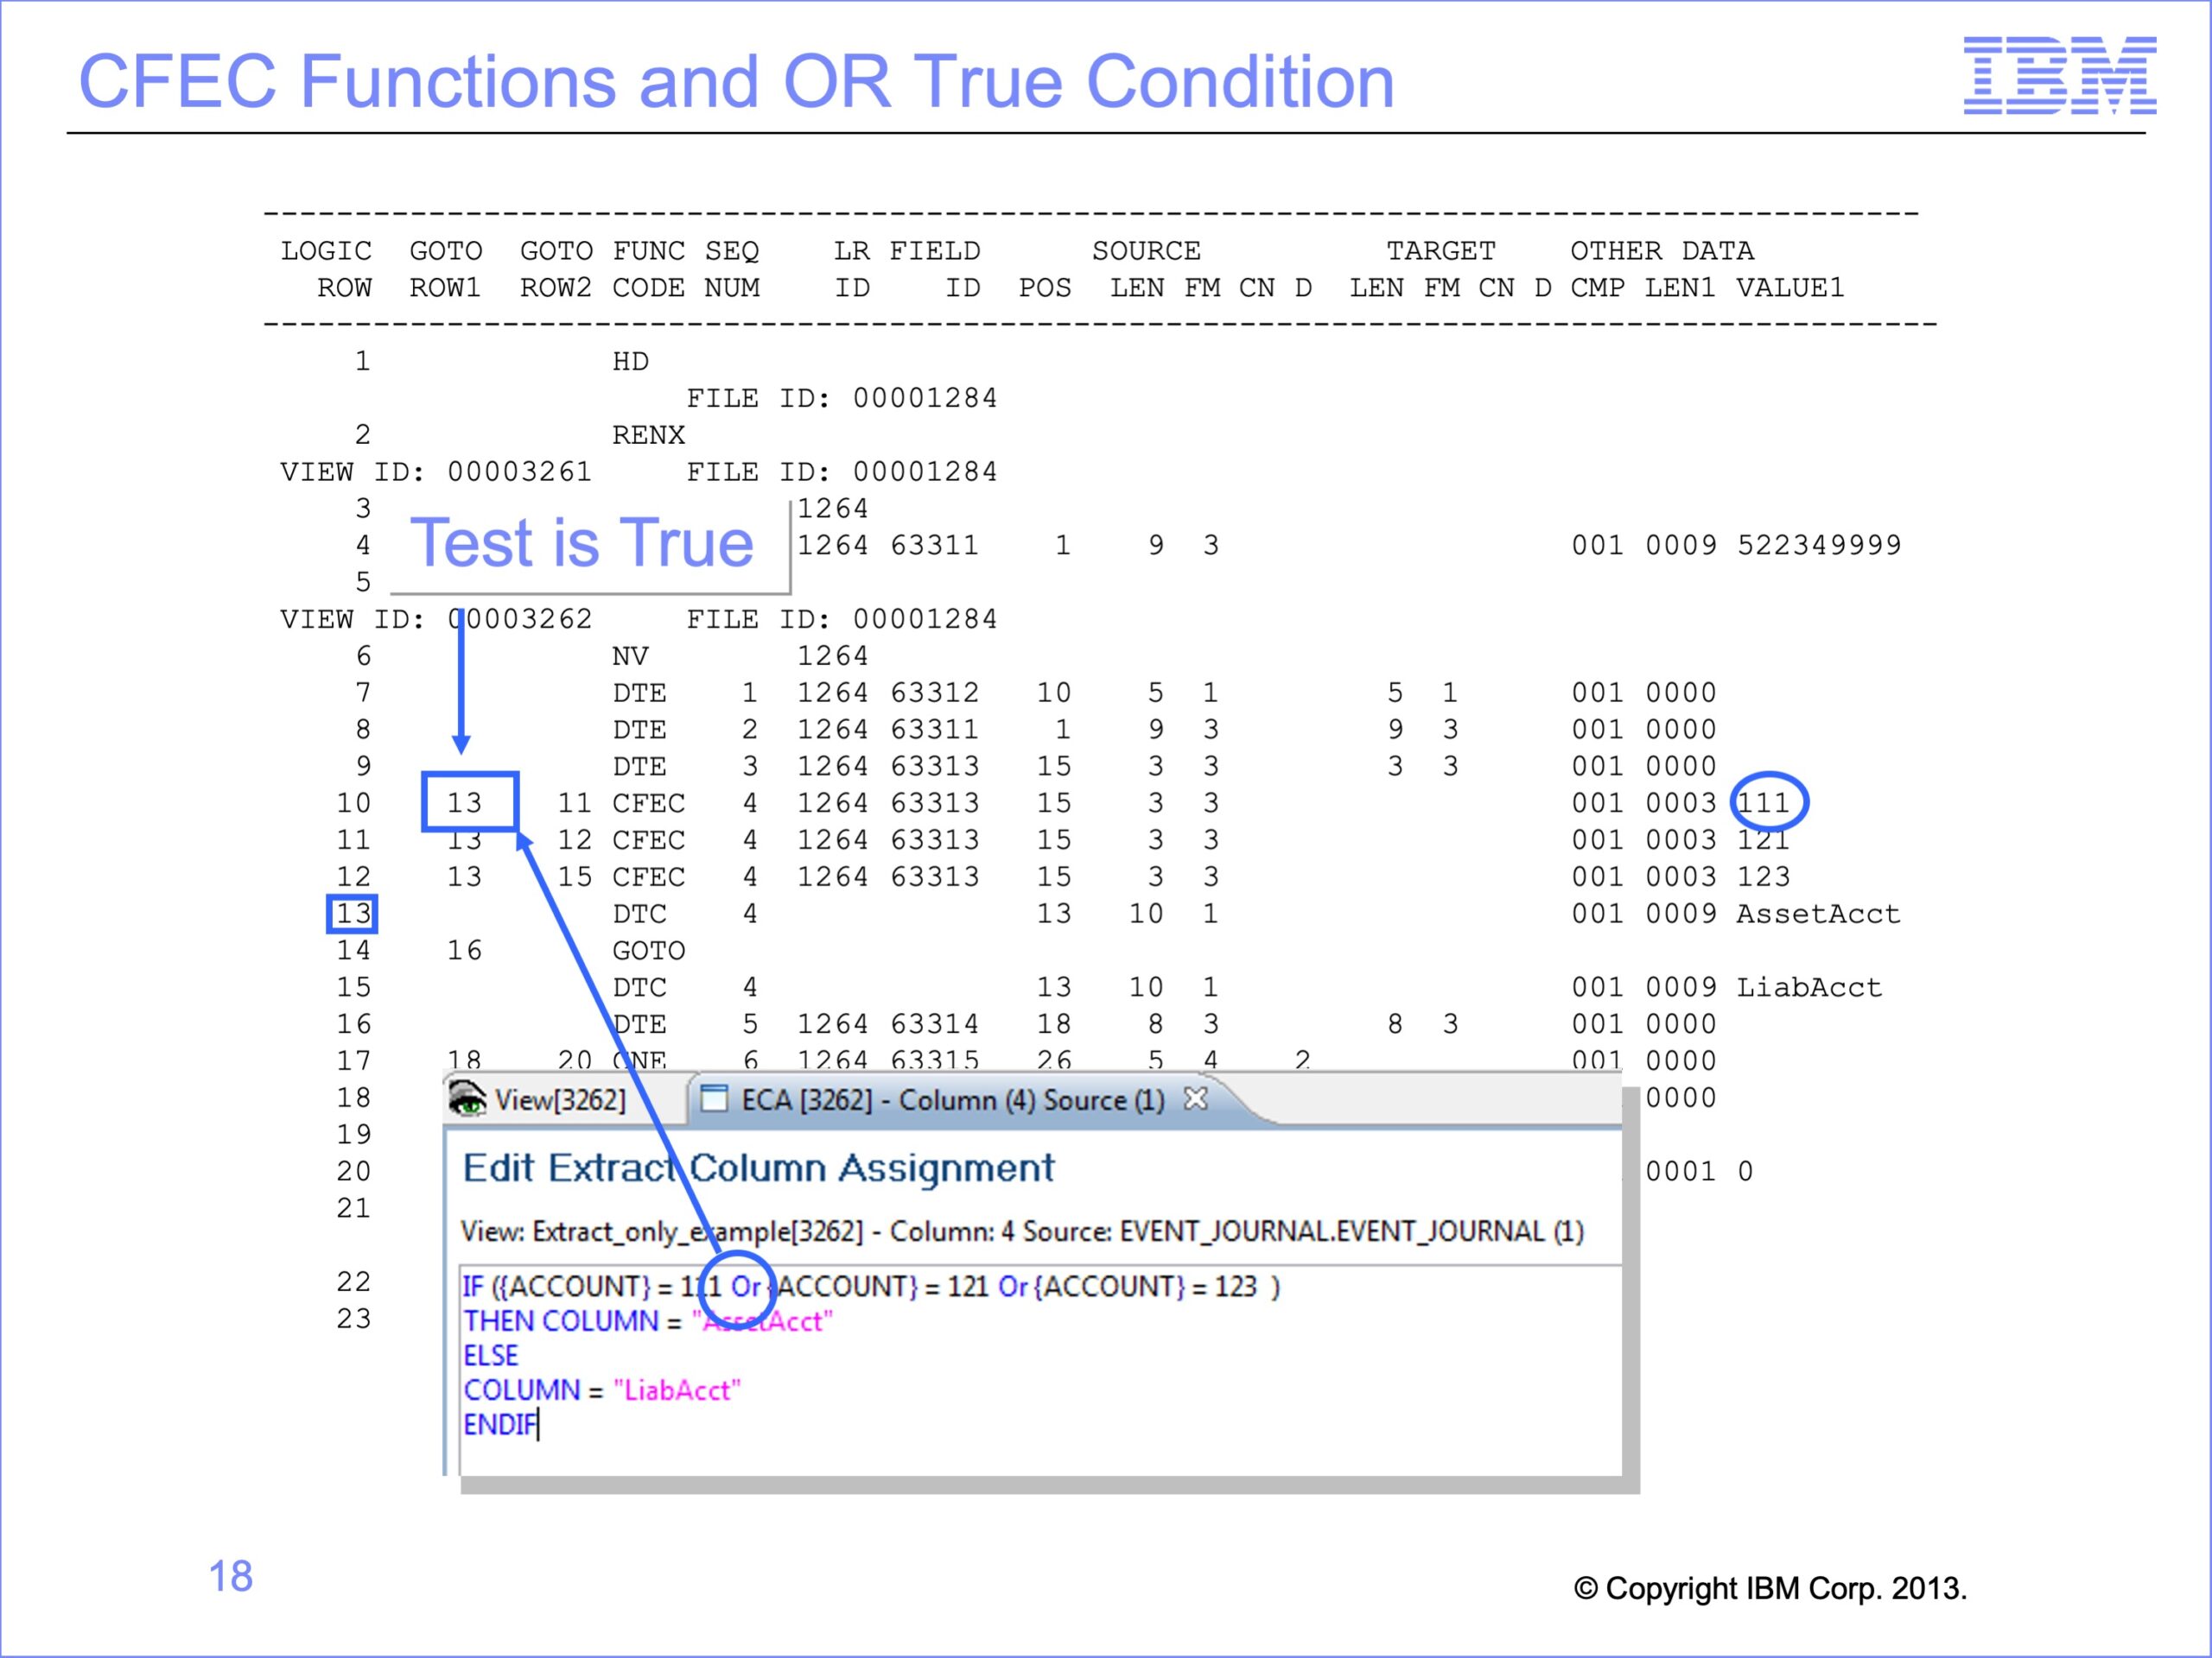Image resolution: width=2212 pixels, height=1658 pixels.
Task: Click inside the extract column logic text editor
Action: (x=1040, y=1370)
